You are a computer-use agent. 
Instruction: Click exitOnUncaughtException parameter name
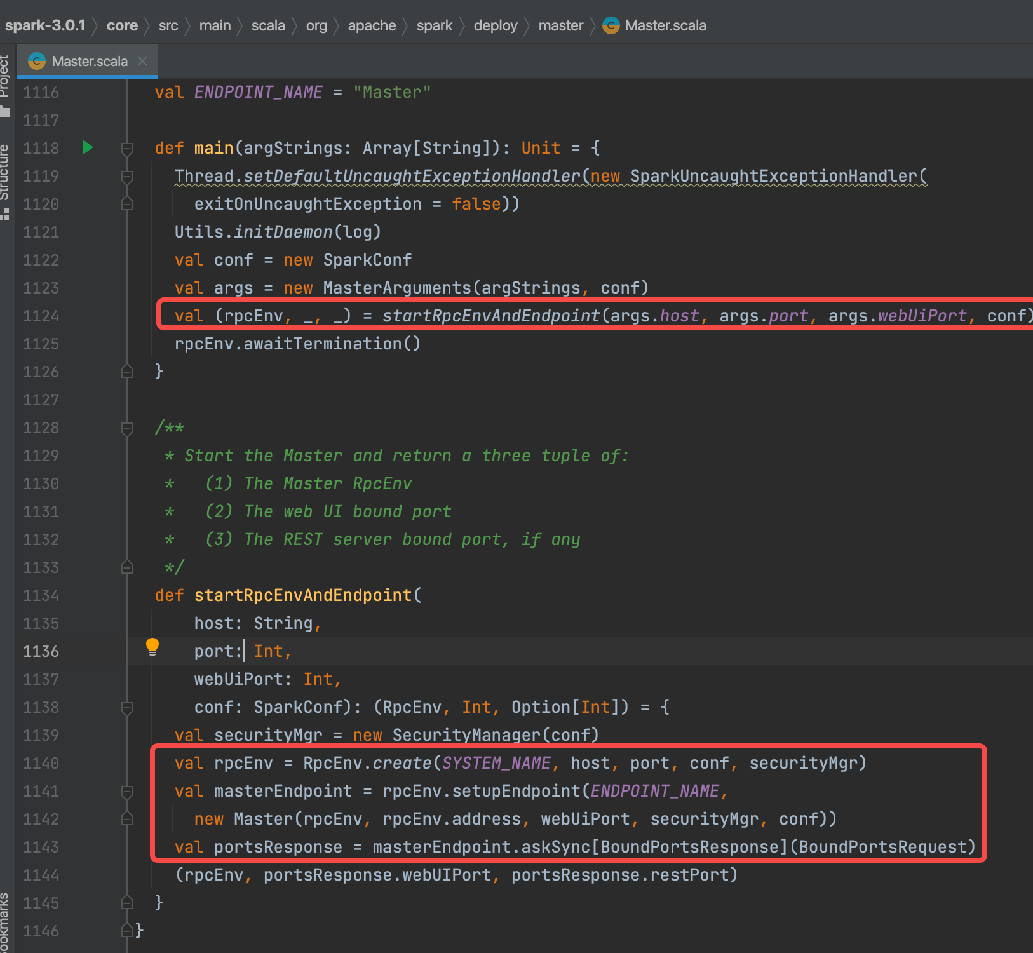[308, 204]
